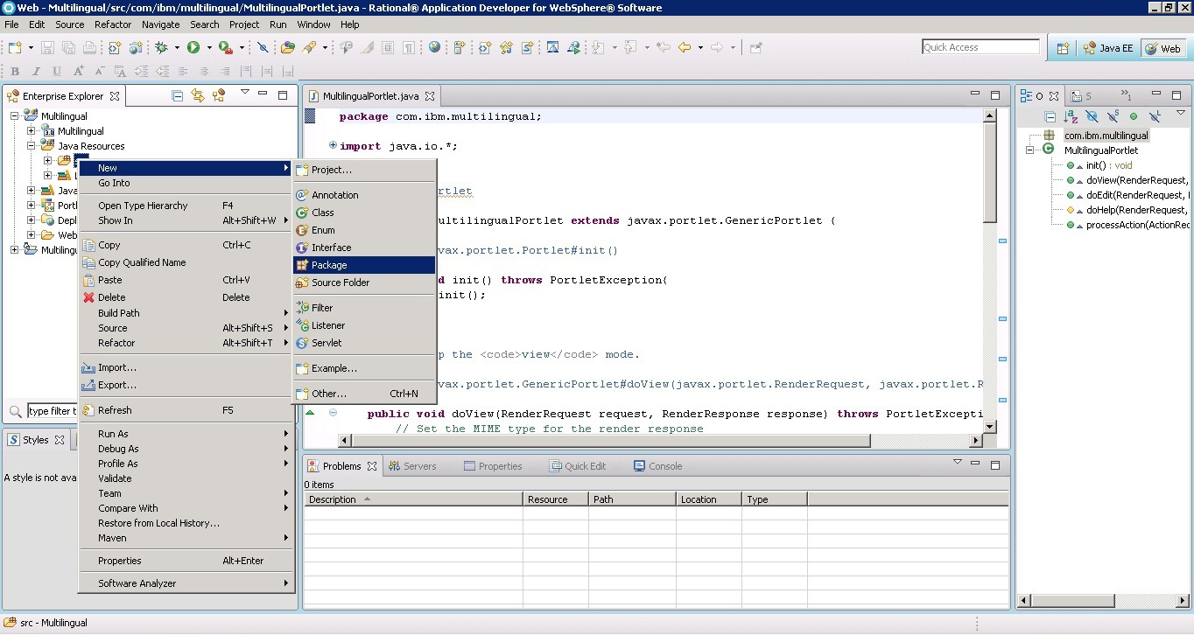This screenshot has height=635, width=1194.
Task: Click the Quick Access input field
Action: (x=980, y=47)
